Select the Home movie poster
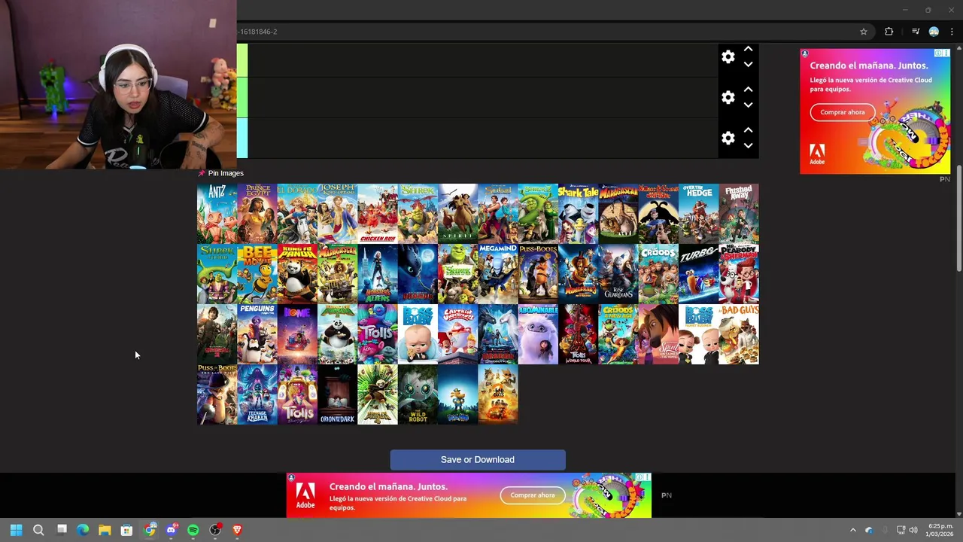 pyautogui.click(x=297, y=334)
